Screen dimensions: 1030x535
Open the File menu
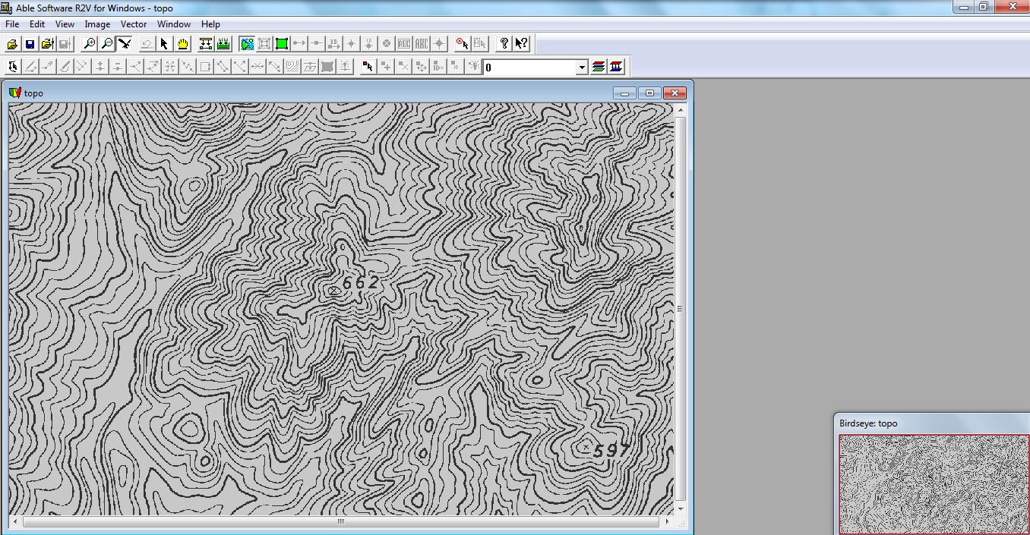12,24
